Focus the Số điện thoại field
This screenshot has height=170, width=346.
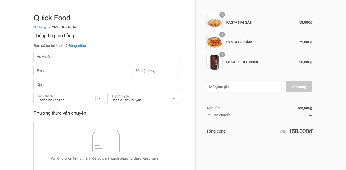click(x=156, y=71)
